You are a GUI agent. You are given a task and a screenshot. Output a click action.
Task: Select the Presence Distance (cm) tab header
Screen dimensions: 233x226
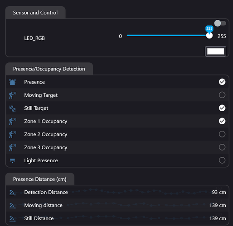coord(40,179)
